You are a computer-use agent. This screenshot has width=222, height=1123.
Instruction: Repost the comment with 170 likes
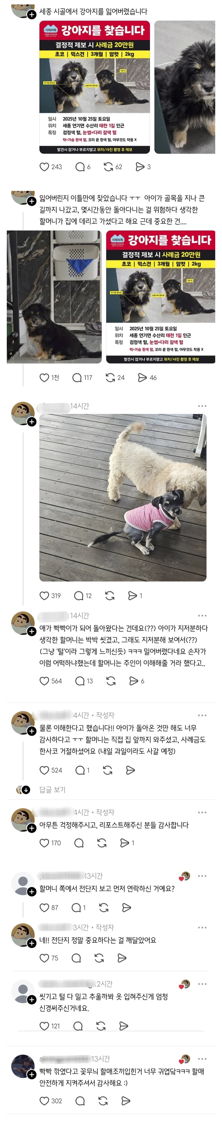tap(102, 843)
